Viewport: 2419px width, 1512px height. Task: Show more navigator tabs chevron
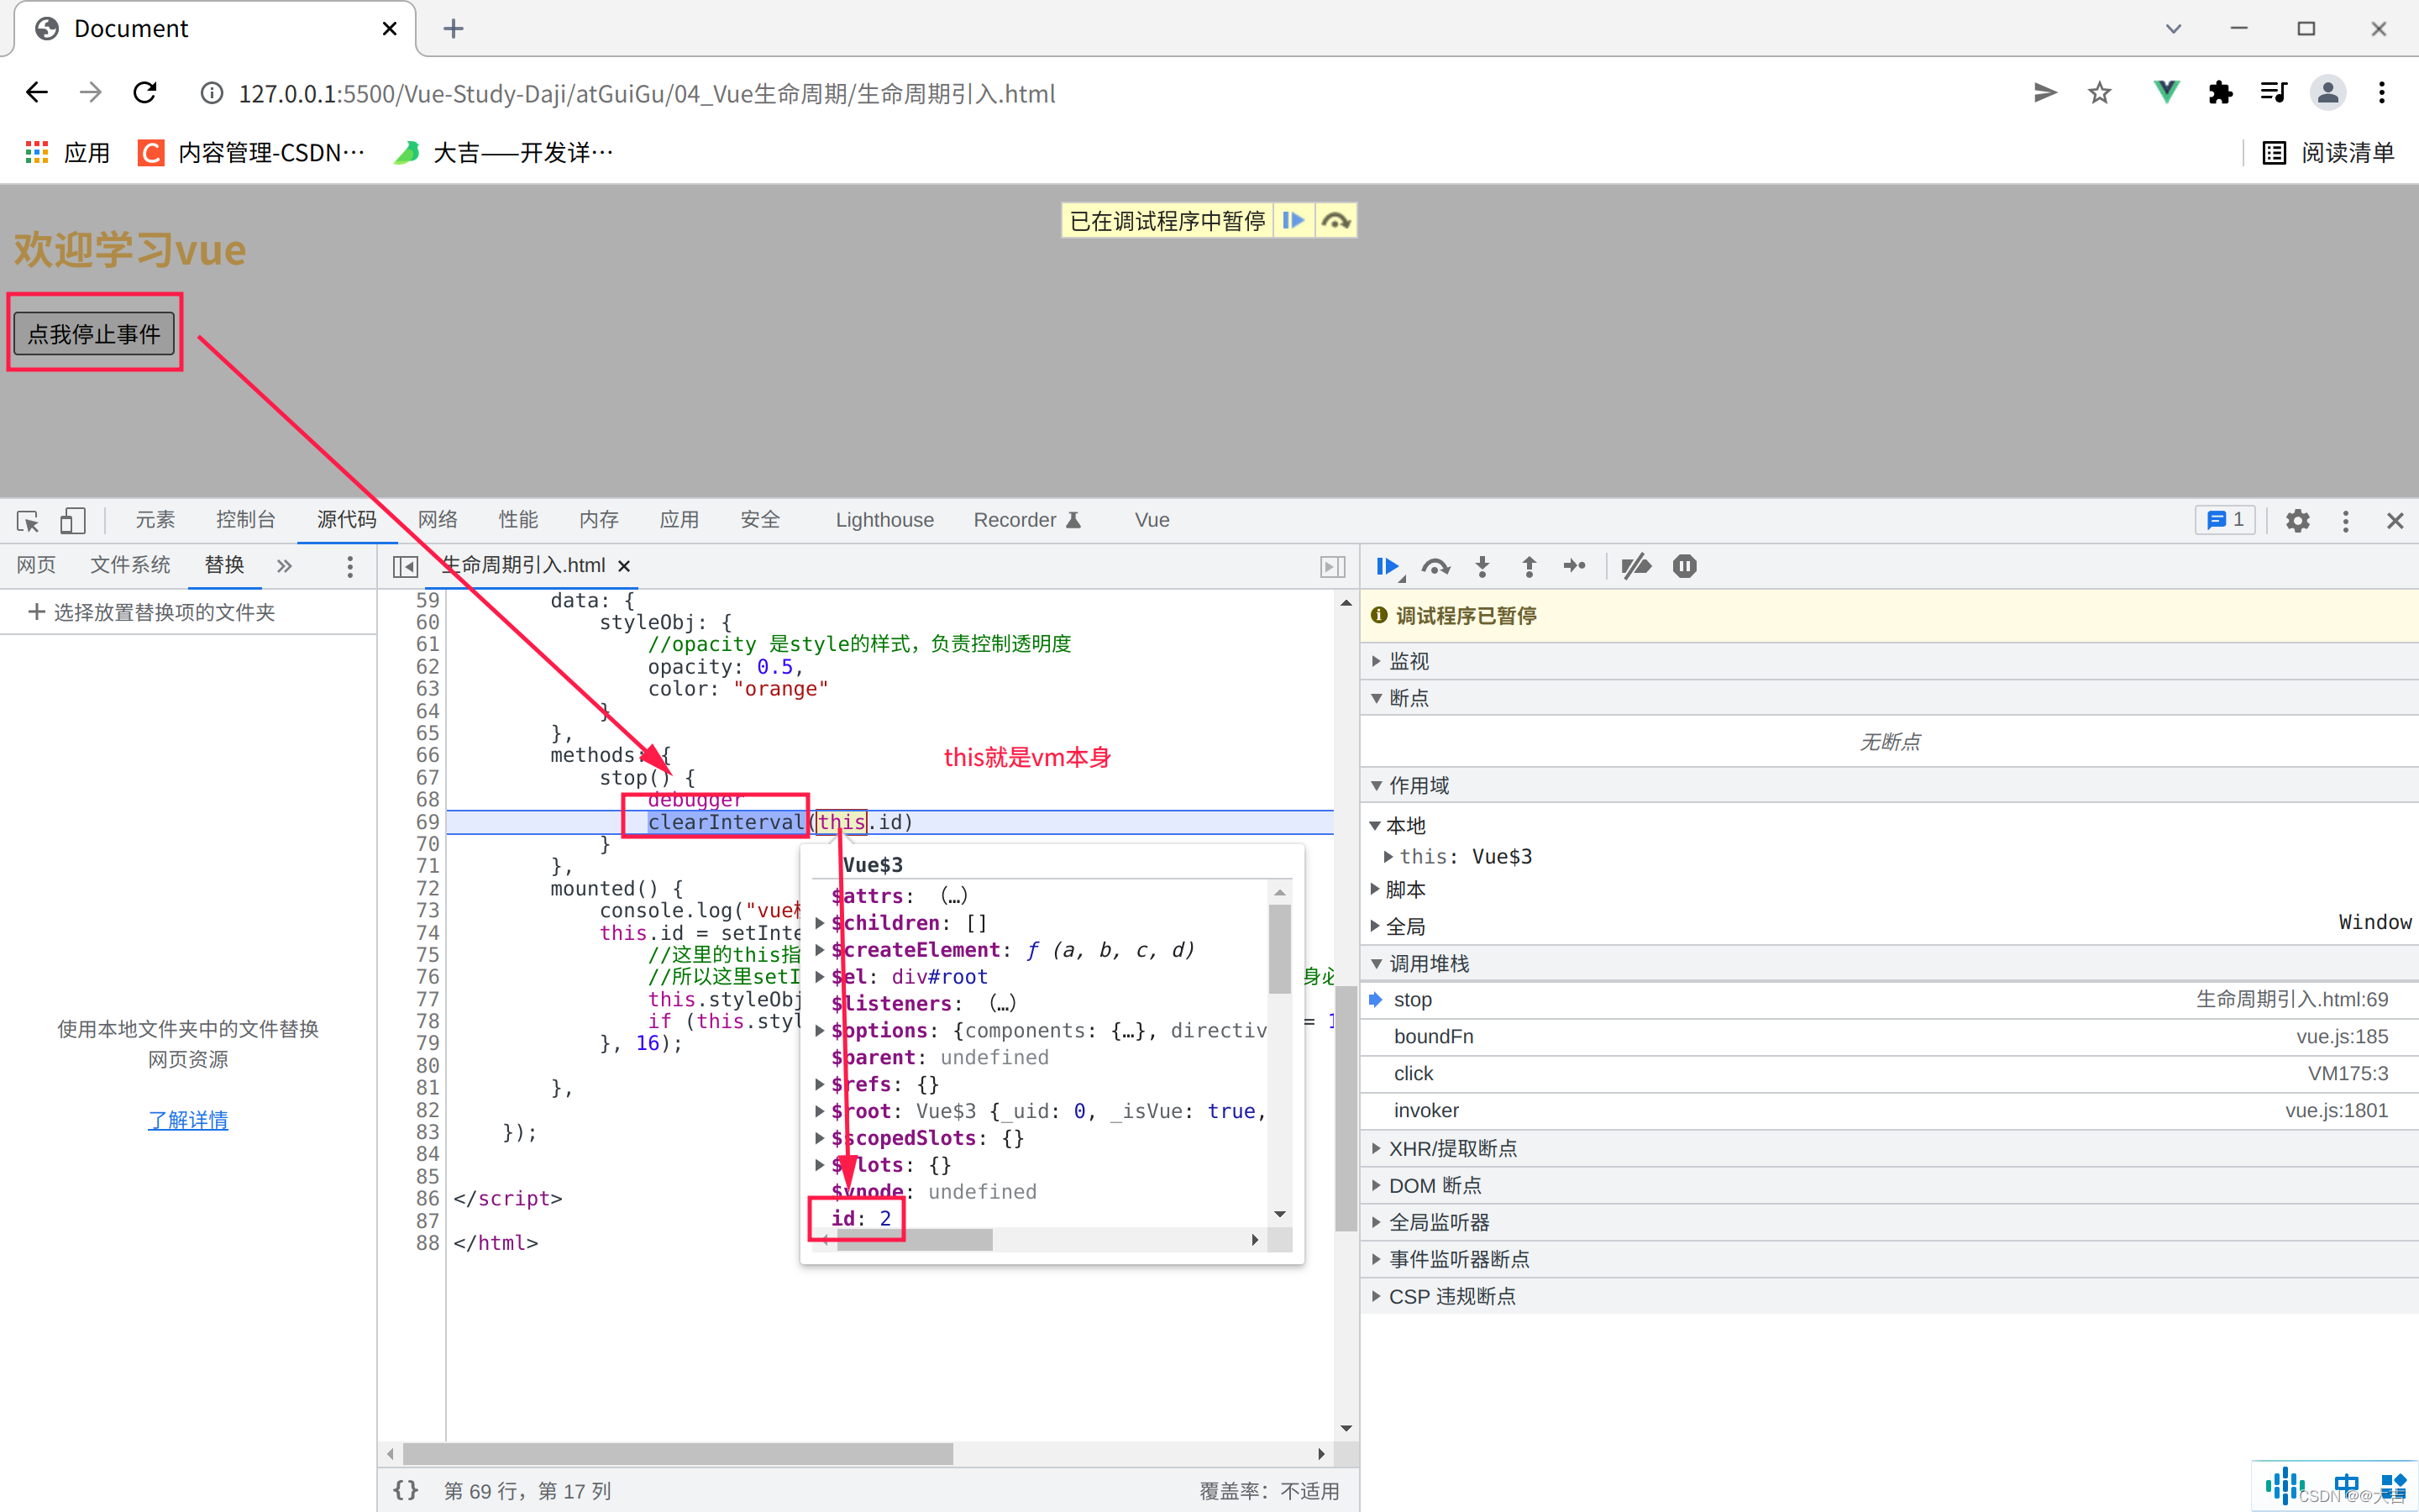(x=284, y=566)
